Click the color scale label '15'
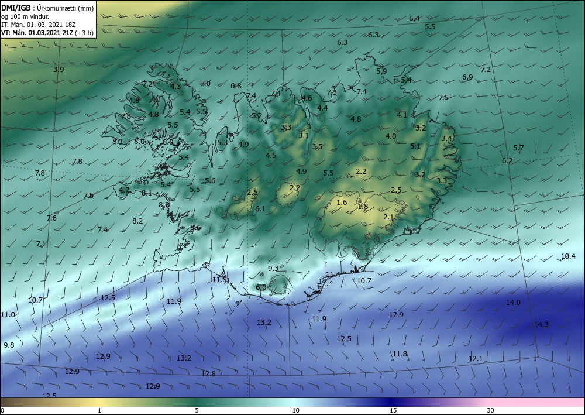Screen dimensions: 585x415 tap(393, 410)
